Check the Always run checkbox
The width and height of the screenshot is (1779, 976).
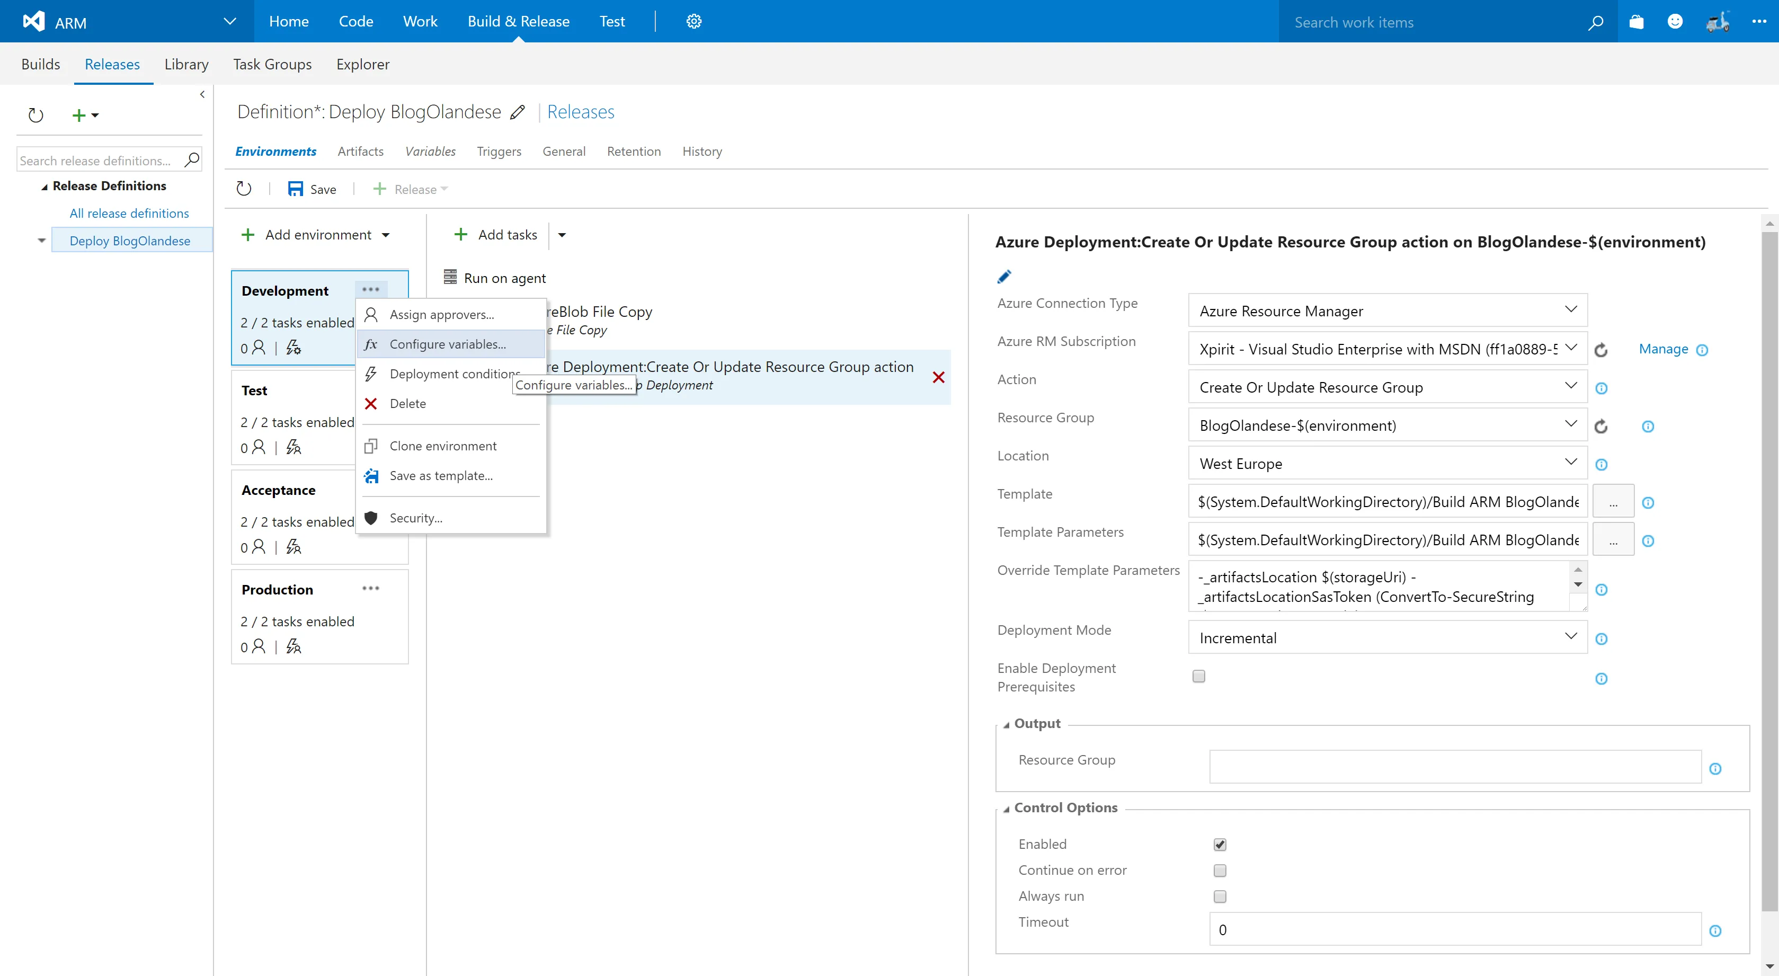(1220, 897)
